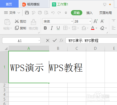Screen dimensions: 117x105
Task: Decrease font size with A- button
Action: point(103,21)
